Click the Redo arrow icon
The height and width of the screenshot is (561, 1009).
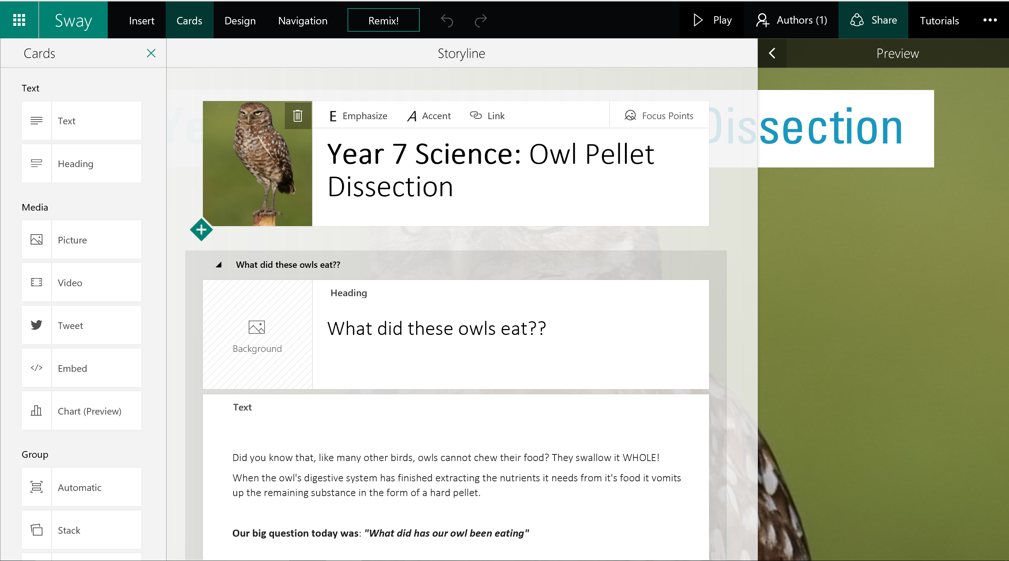point(480,20)
